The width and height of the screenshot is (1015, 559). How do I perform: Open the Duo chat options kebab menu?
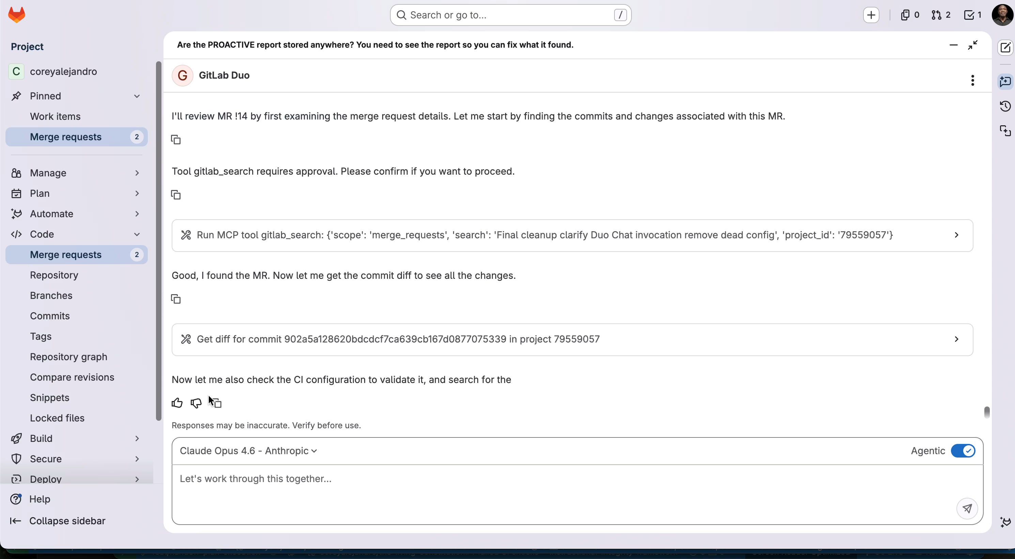(972, 80)
